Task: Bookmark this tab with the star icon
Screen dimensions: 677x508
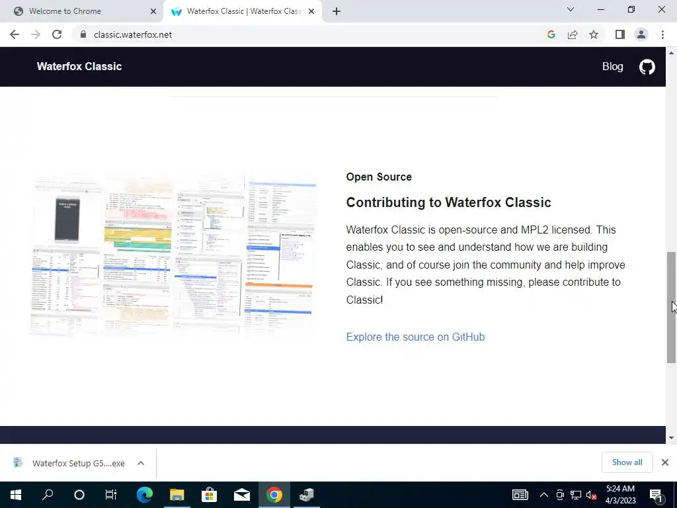Action: (x=594, y=34)
